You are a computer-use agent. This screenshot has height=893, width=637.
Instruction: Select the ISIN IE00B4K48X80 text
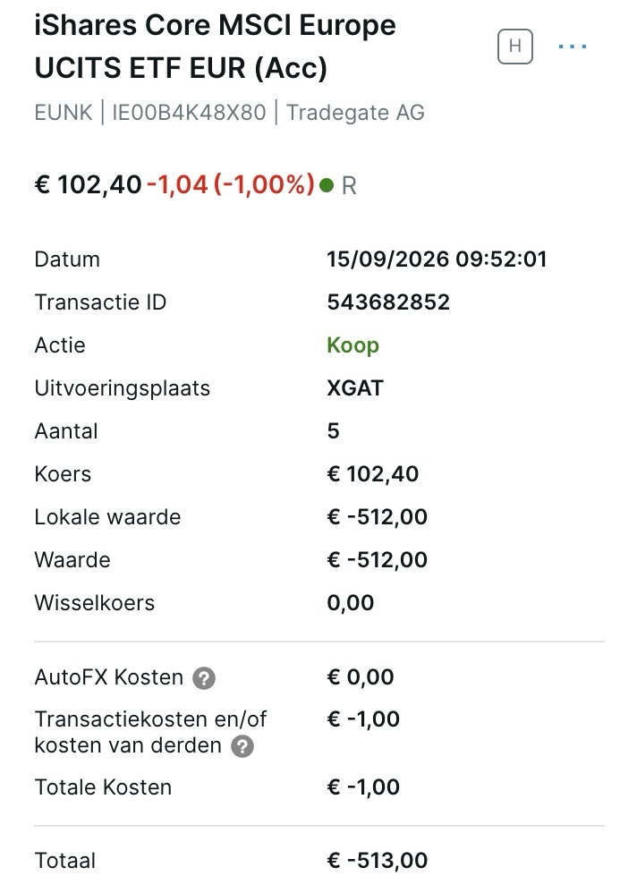click(189, 112)
